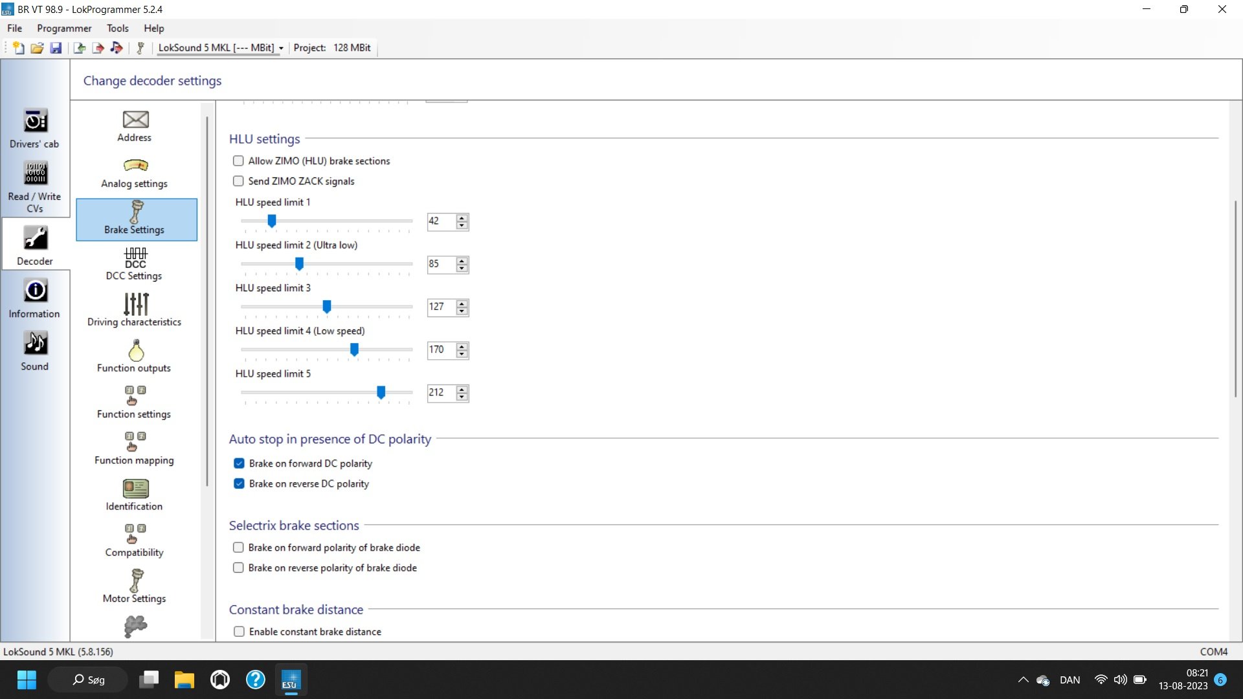The width and height of the screenshot is (1243, 699).
Task: Open the Drivers' cab panel
Action: [35, 128]
